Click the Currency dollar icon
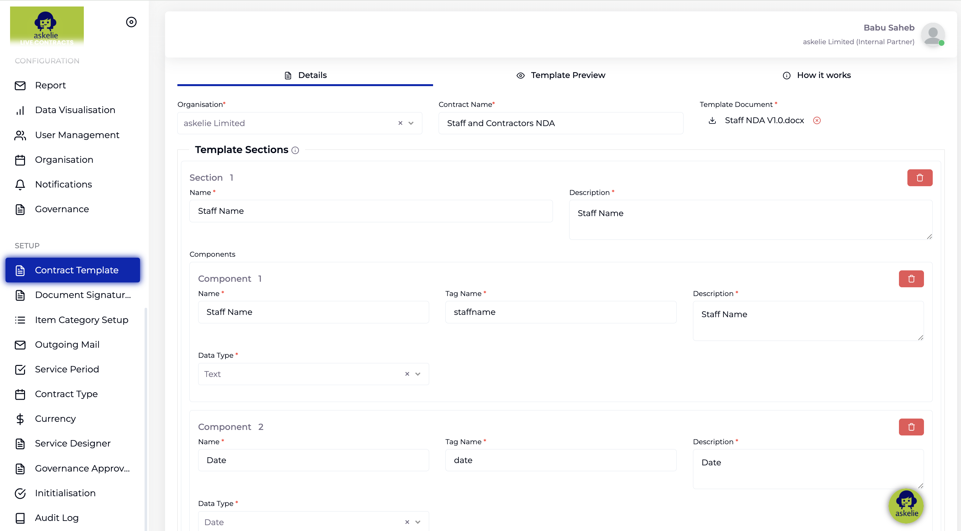The width and height of the screenshot is (961, 531). click(20, 419)
